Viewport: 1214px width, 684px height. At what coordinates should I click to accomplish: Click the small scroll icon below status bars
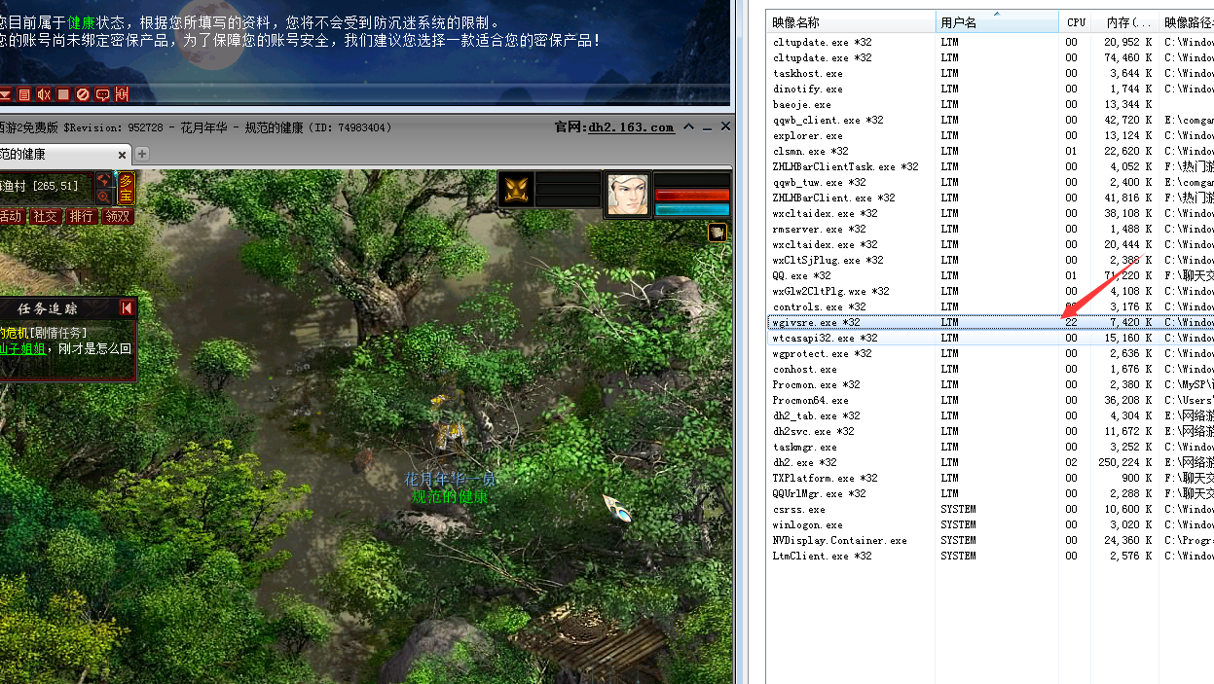point(717,233)
